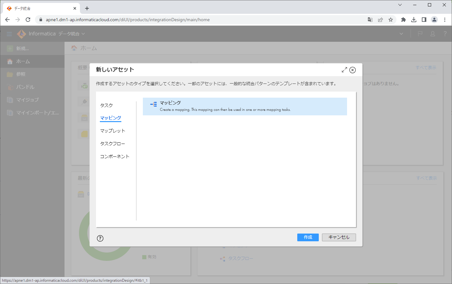Click top すべて表示 link in jobs panel
The height and width of the screenshot is (284, 452).
click(x=426, y=67)
